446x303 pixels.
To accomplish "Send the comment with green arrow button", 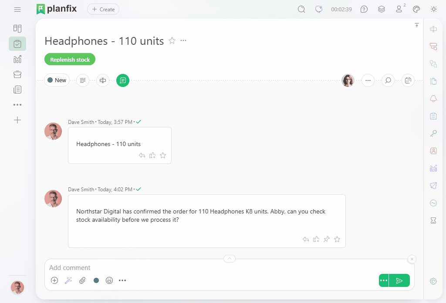I will [x=399, y=280].
